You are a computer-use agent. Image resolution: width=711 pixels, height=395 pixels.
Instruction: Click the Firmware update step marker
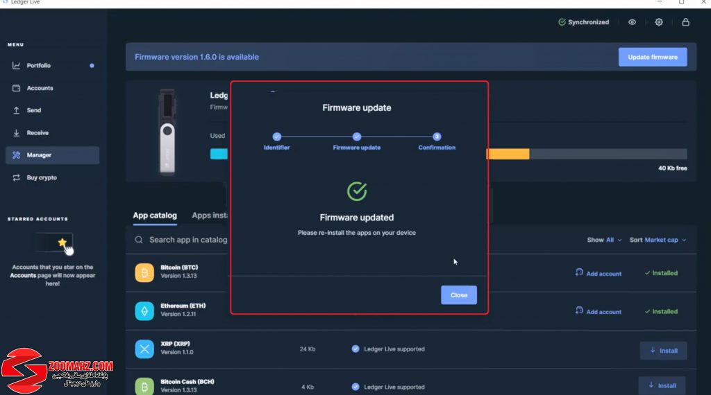point(357,137)
